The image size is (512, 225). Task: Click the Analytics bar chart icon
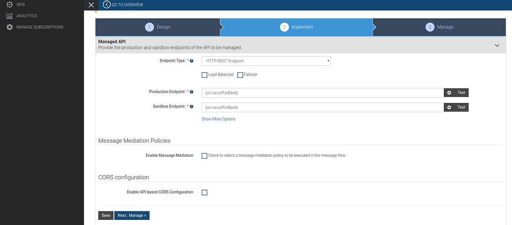(9, 16)
